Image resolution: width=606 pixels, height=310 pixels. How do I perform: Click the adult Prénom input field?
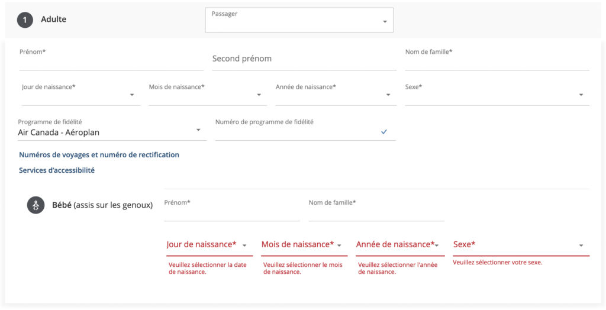(111, 62)
